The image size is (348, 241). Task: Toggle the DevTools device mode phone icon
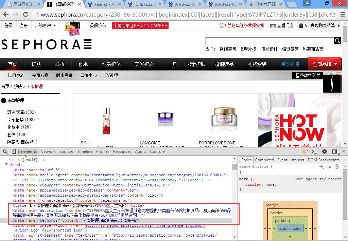[14, 152]
